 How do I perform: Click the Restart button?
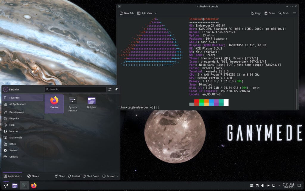tap(74, 176)
